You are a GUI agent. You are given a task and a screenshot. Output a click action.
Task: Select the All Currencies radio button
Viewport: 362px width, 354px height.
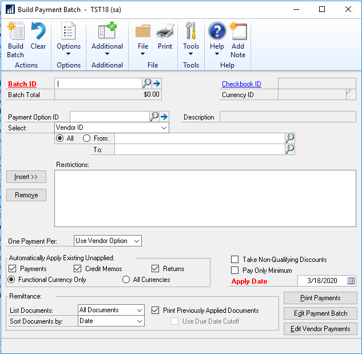(126, 280)
